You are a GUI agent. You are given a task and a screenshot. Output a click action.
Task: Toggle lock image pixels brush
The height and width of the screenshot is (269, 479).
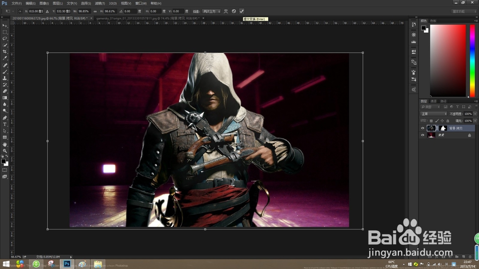[436, 121]
